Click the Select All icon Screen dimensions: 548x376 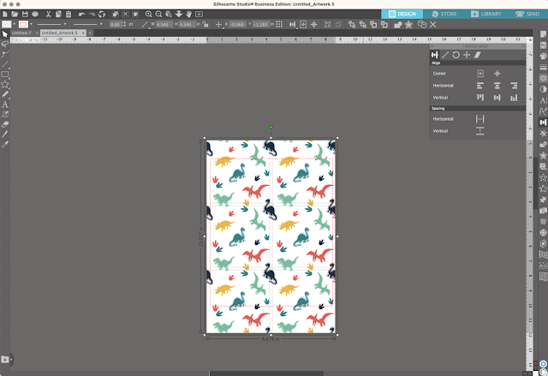click(115, 14)
